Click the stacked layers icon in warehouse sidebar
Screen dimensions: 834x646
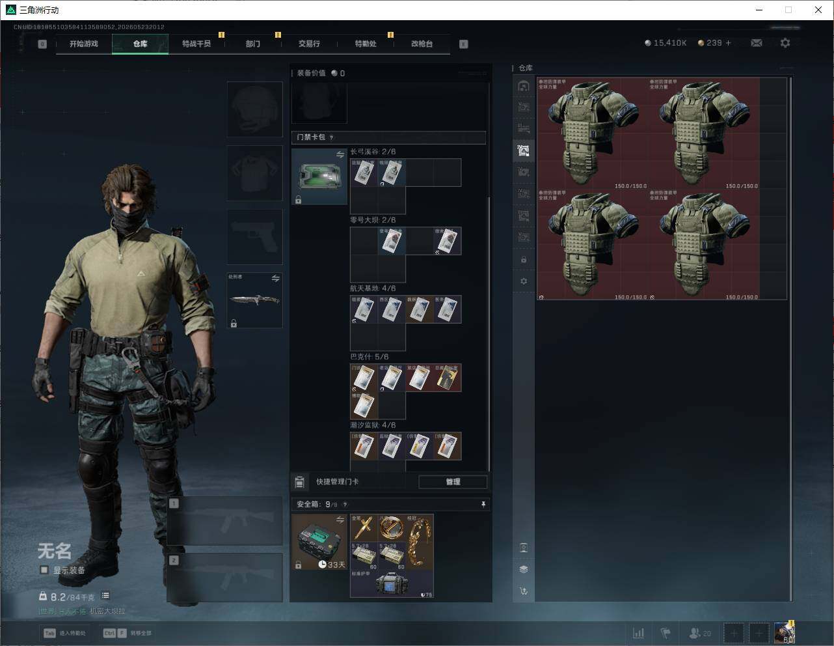[524, 569]
